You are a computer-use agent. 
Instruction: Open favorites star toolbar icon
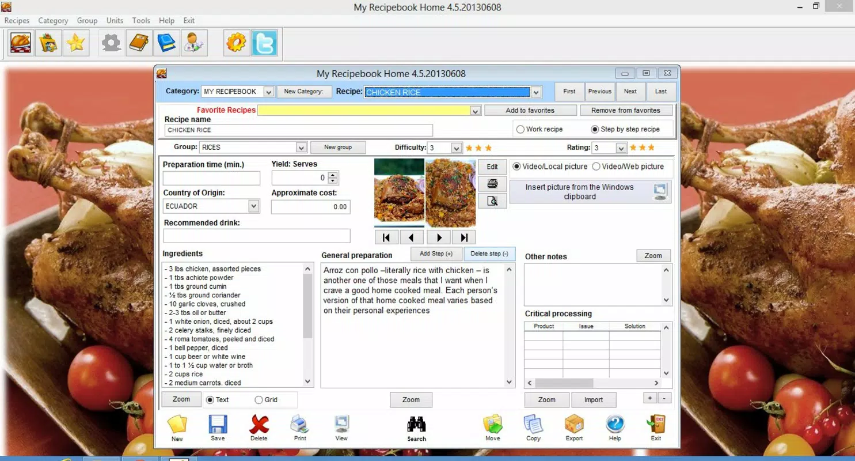(76, 43)
